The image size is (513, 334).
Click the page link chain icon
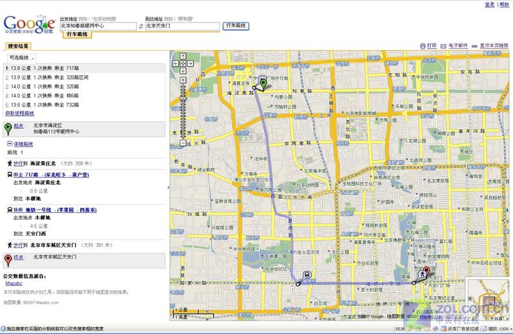pyautogui.click(x=474, y=46)
